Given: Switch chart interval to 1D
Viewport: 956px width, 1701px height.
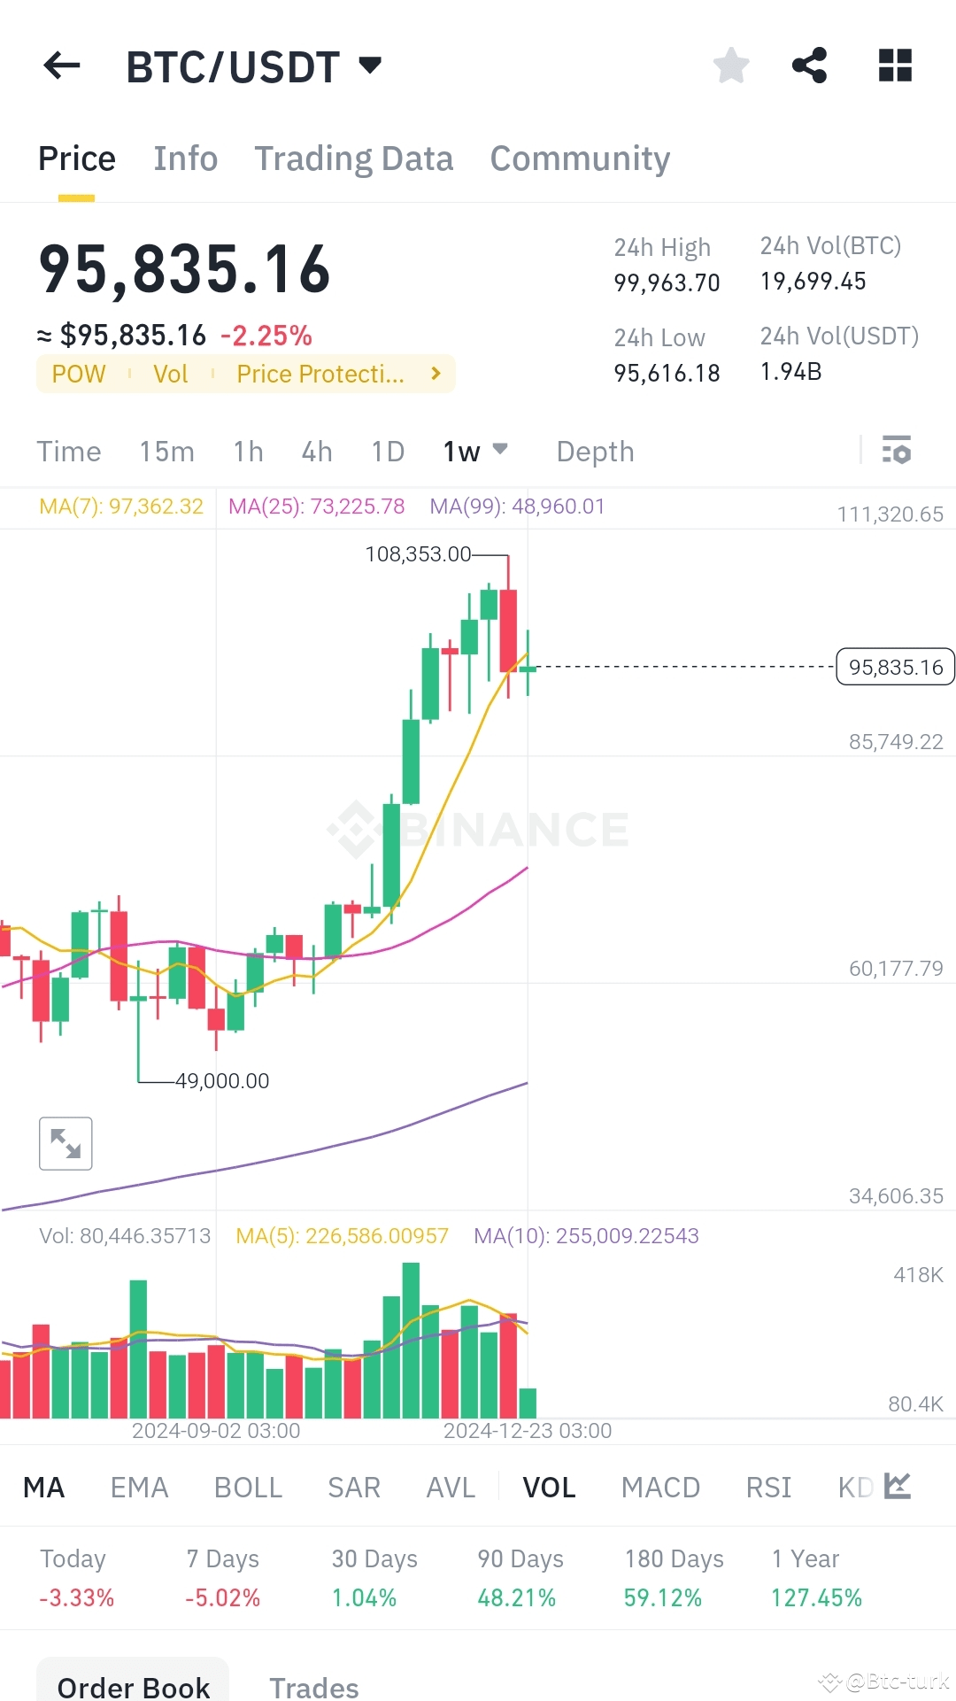Looking at the screenshot, I should (x=387, y=452).
